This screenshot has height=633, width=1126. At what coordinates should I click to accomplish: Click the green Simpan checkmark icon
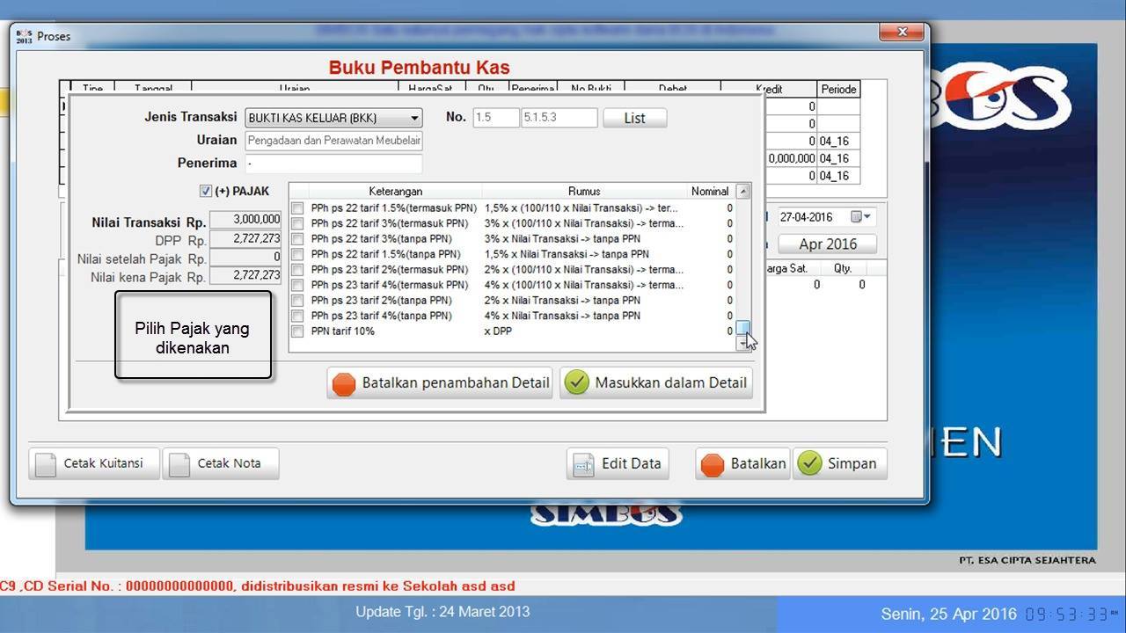809,463
